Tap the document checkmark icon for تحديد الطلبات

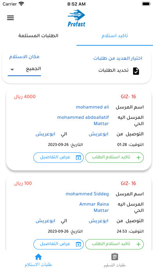click(x=136, y=71)
